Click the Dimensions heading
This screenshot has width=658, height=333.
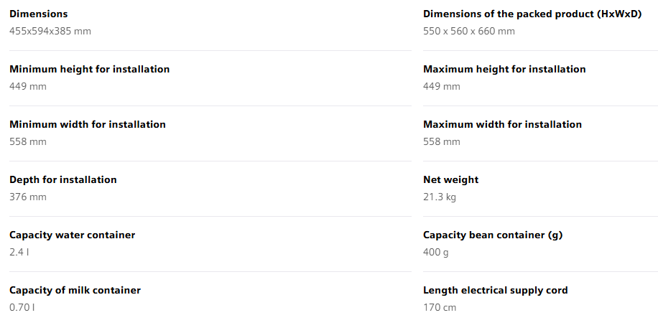tap(39, 14)
